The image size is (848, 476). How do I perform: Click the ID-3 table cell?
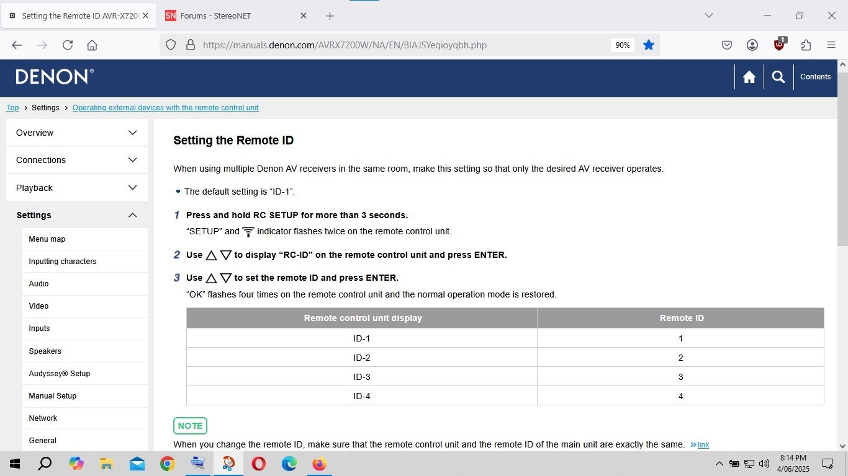[x=362, y=377]
